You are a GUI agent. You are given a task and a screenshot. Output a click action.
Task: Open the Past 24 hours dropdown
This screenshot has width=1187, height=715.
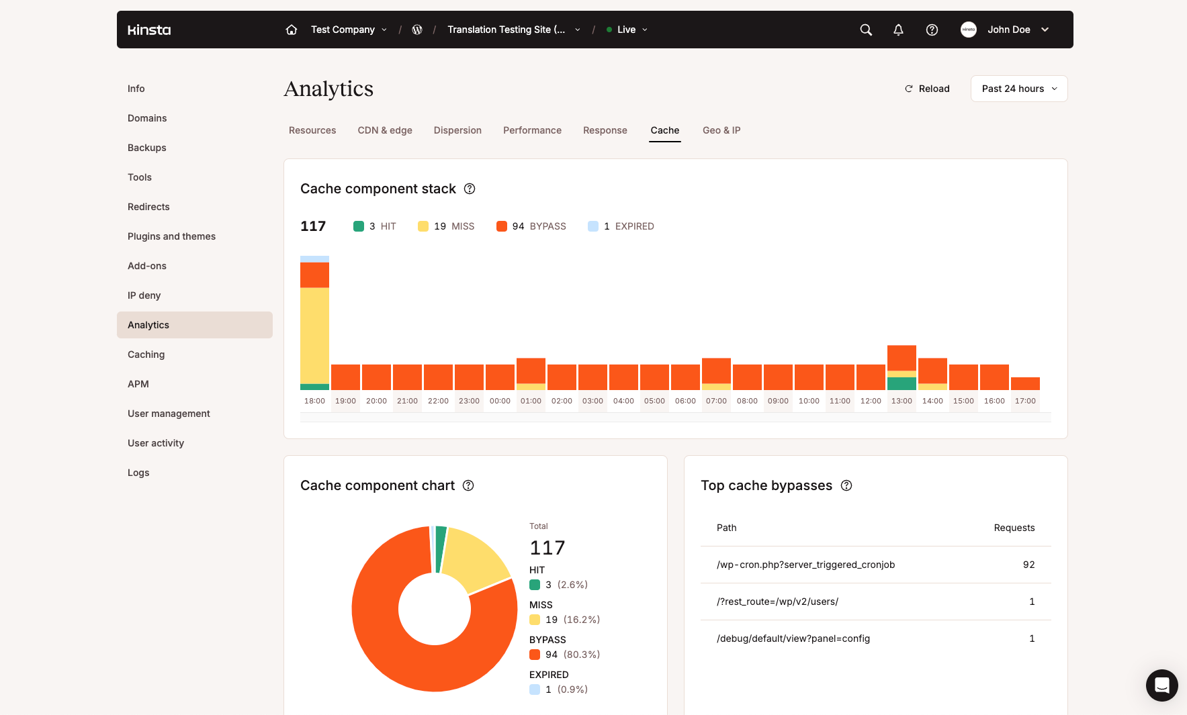point(1018,89)
